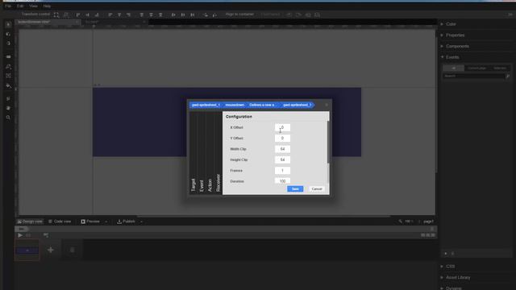Click mousedown event breadcrumb
Screen dimensions: 516x290
click(x=235, y=105)
